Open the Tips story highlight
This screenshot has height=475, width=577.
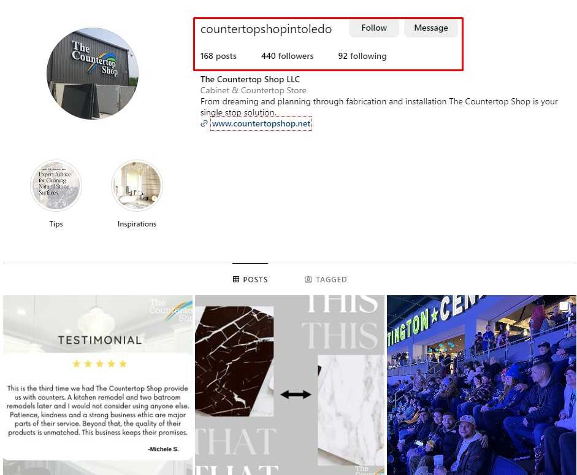(x=56, y=185)
